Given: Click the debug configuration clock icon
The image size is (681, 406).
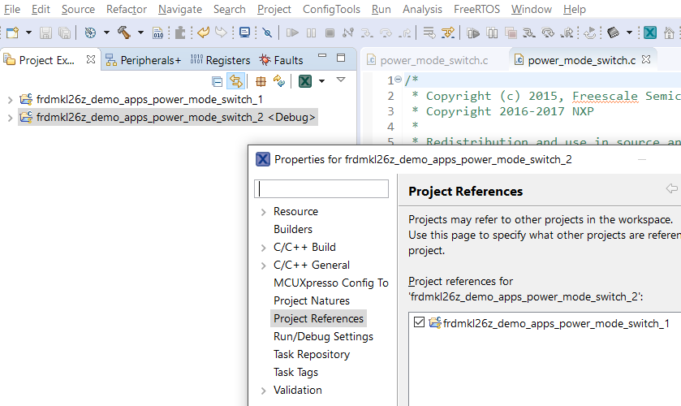Looking at the screenshot, I should pyautogui.click(x=90, y=32).
